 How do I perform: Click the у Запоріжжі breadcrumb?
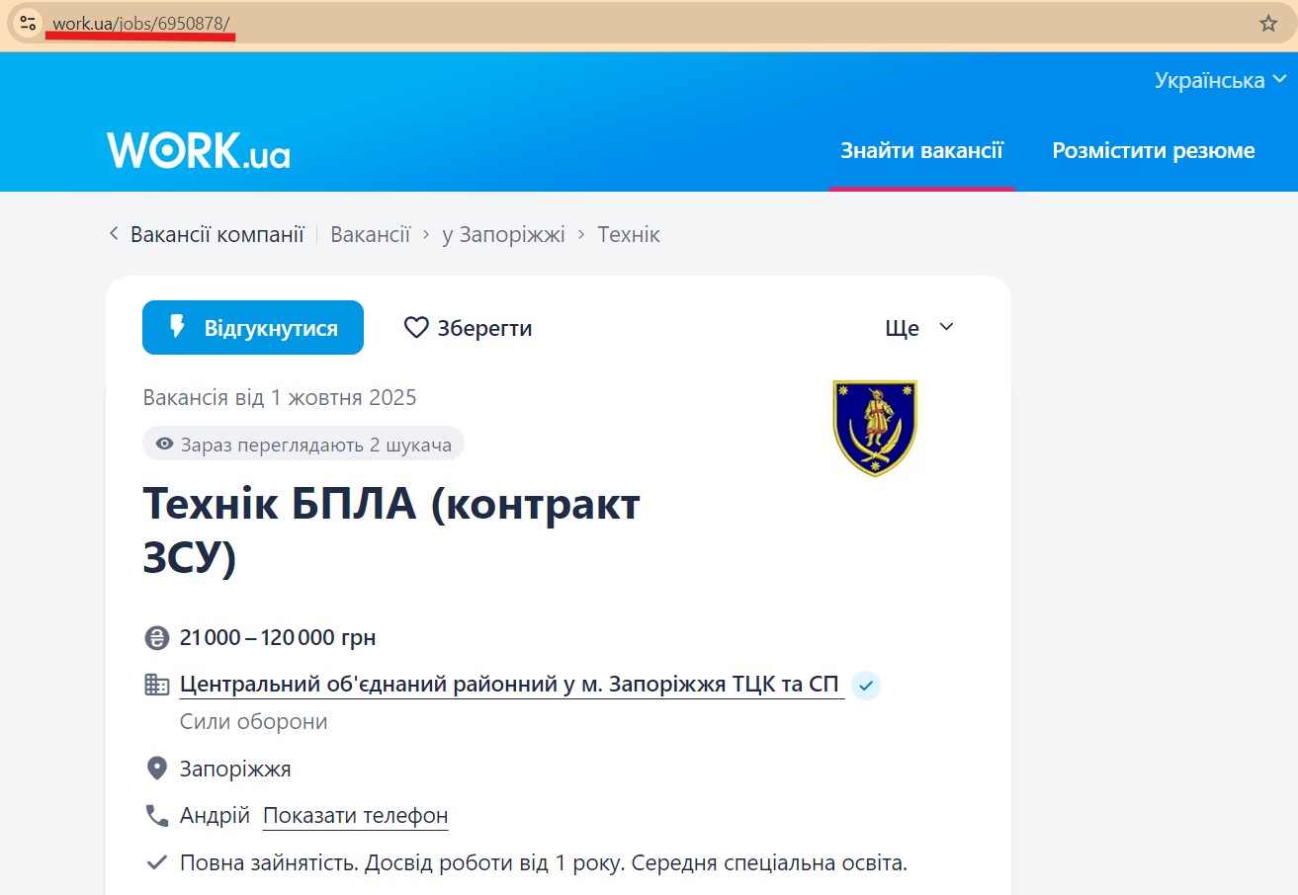click(x=503, y=234)
